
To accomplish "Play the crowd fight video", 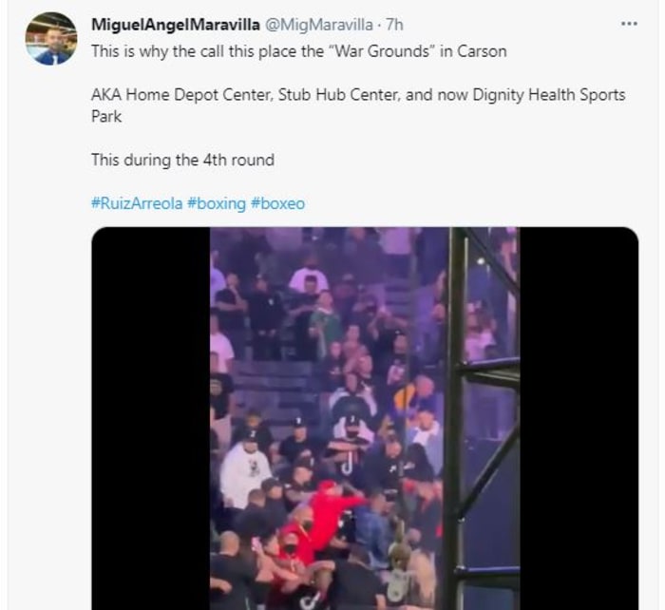I will [364, 418].
